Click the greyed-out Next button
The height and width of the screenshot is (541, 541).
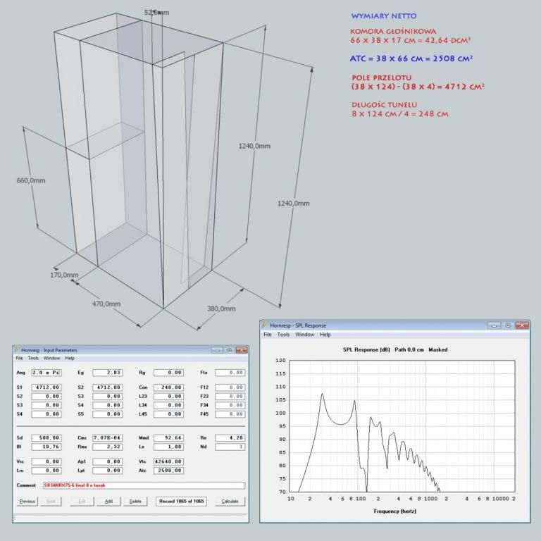point(51,502)
